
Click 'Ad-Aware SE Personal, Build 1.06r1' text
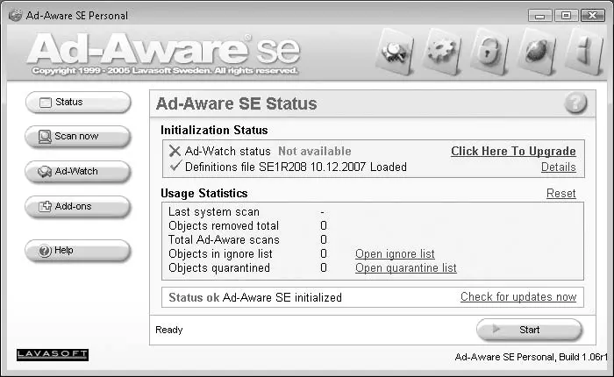click(x=532, y=357)
